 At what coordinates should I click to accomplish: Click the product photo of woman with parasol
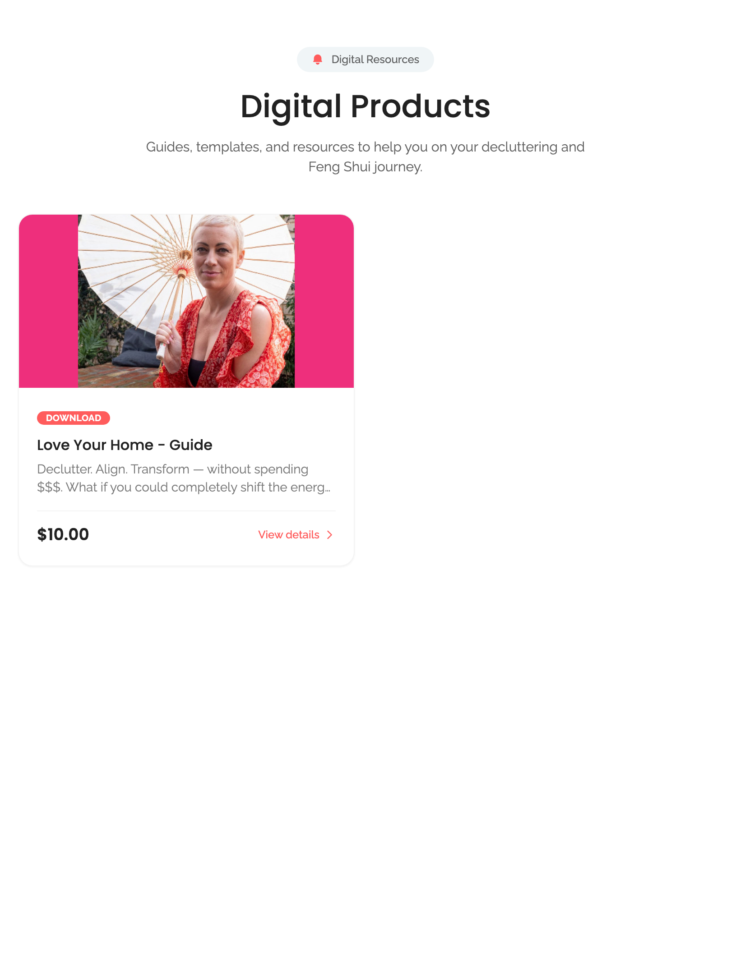tap(185, 302)
